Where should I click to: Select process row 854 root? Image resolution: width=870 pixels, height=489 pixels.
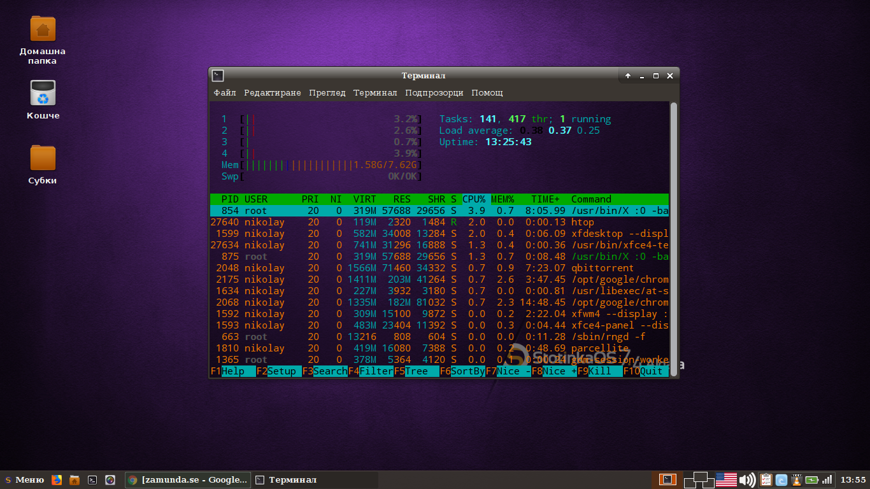tap(439, 211)
